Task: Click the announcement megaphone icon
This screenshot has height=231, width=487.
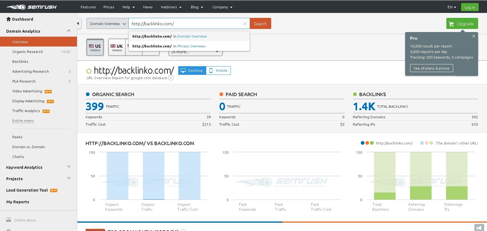Action: tap(479, 228)
